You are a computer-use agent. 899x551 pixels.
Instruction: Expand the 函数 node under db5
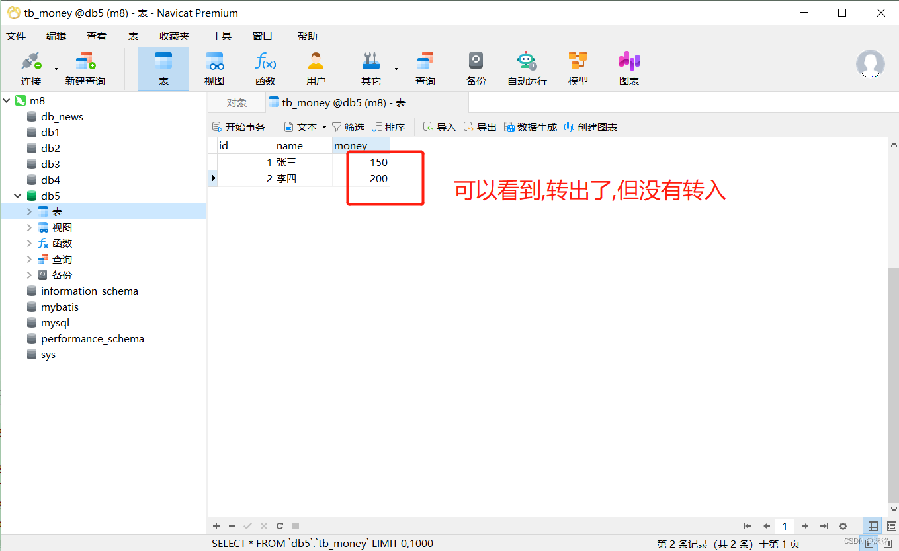coord(29,243)
